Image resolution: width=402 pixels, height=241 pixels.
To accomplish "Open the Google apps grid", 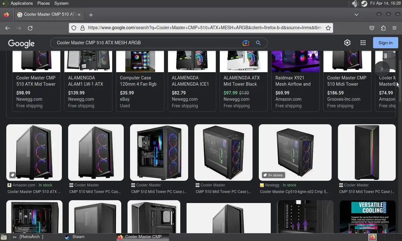I will coord(363,43).
